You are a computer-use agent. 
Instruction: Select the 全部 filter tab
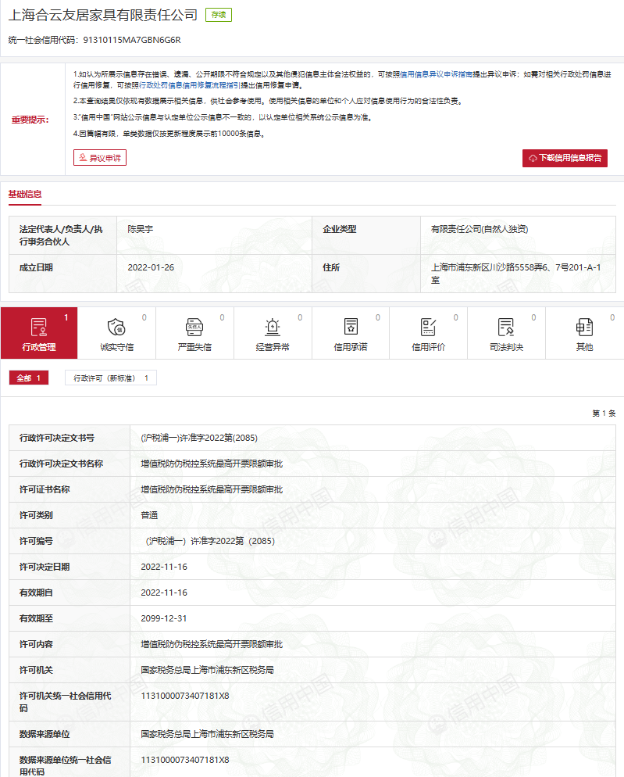click(x=29, y=378)
